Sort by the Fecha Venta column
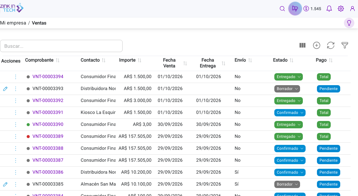The width and height of the screenshot is (358, 196). (x=185, y=63)
